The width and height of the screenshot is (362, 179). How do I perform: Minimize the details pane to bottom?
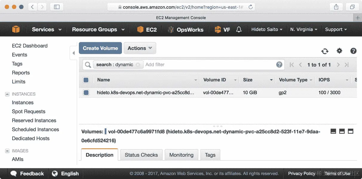[333, 131]
